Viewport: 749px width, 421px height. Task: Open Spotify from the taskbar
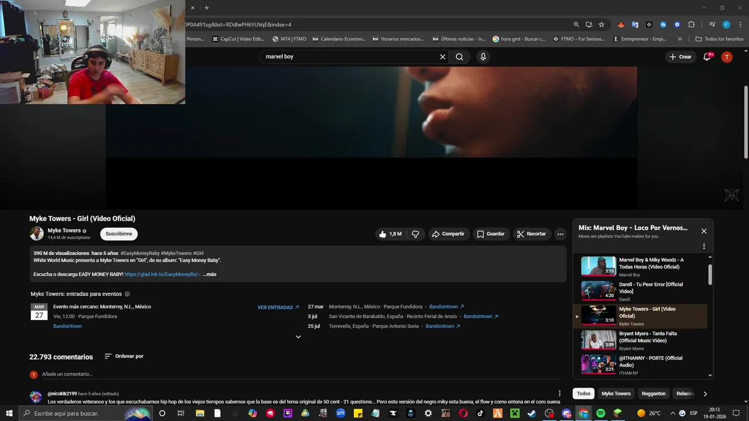600,413
